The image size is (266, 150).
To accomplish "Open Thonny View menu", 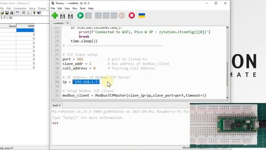I will pyautogui.click(x=67, y=8).
